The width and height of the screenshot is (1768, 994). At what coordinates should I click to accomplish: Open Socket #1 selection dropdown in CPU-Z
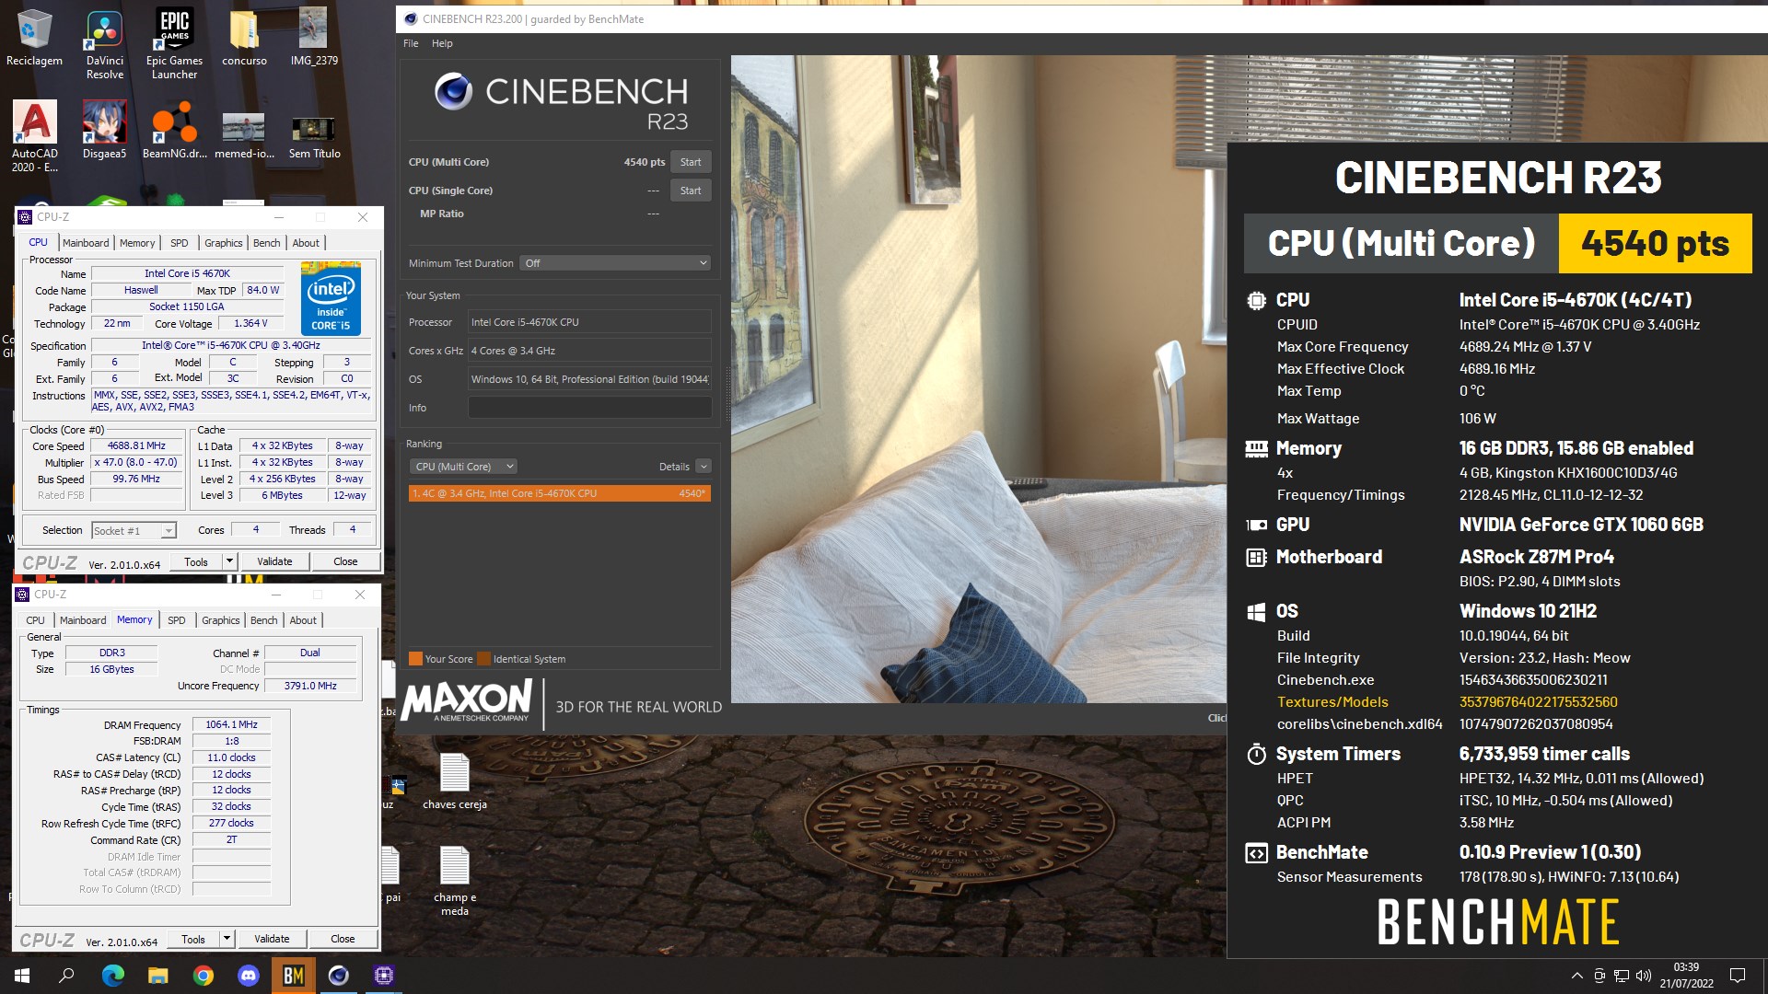[134, 530]
